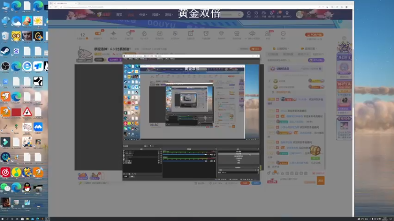This screenshot has height=221, width=394.
Task: Open the three-dot more icon in streamer toolbar
Action: coord(283,33)
